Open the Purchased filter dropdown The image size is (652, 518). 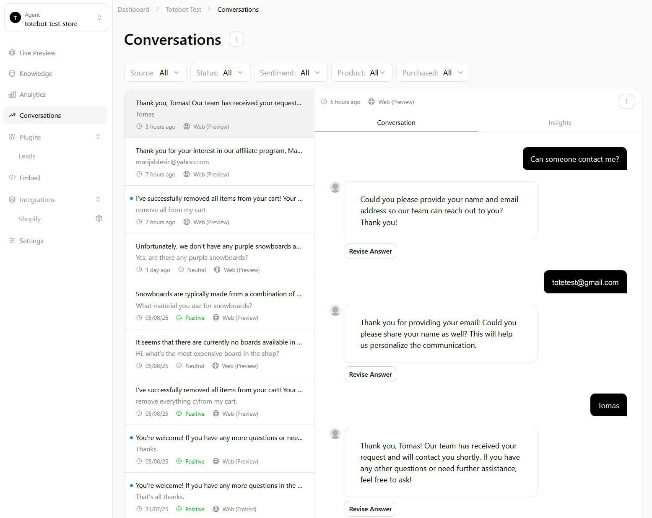coord(433,72)
